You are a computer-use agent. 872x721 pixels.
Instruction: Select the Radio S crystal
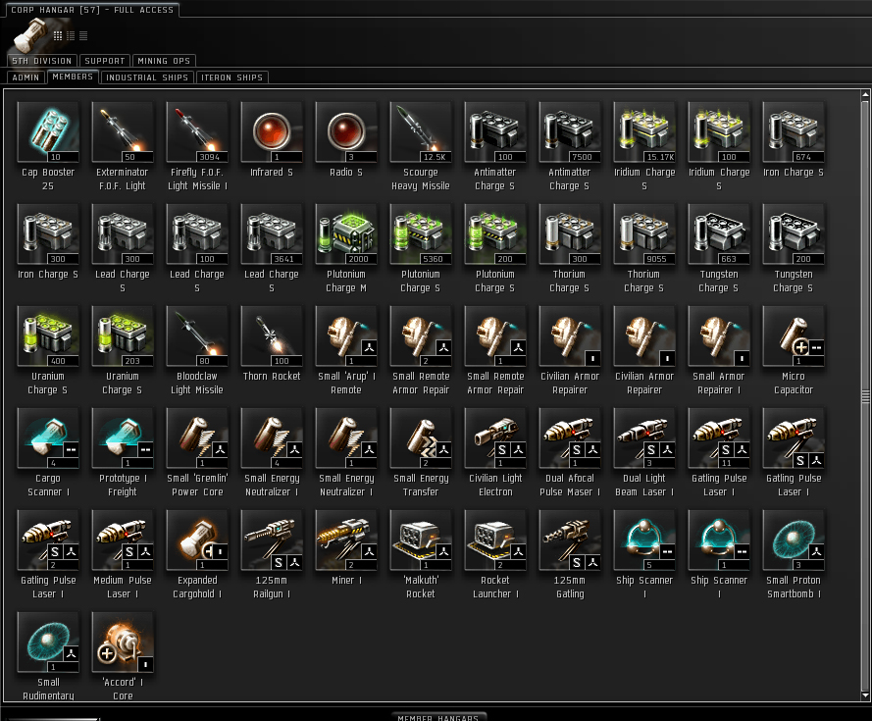pyautogui.click(x=346, y=132)
